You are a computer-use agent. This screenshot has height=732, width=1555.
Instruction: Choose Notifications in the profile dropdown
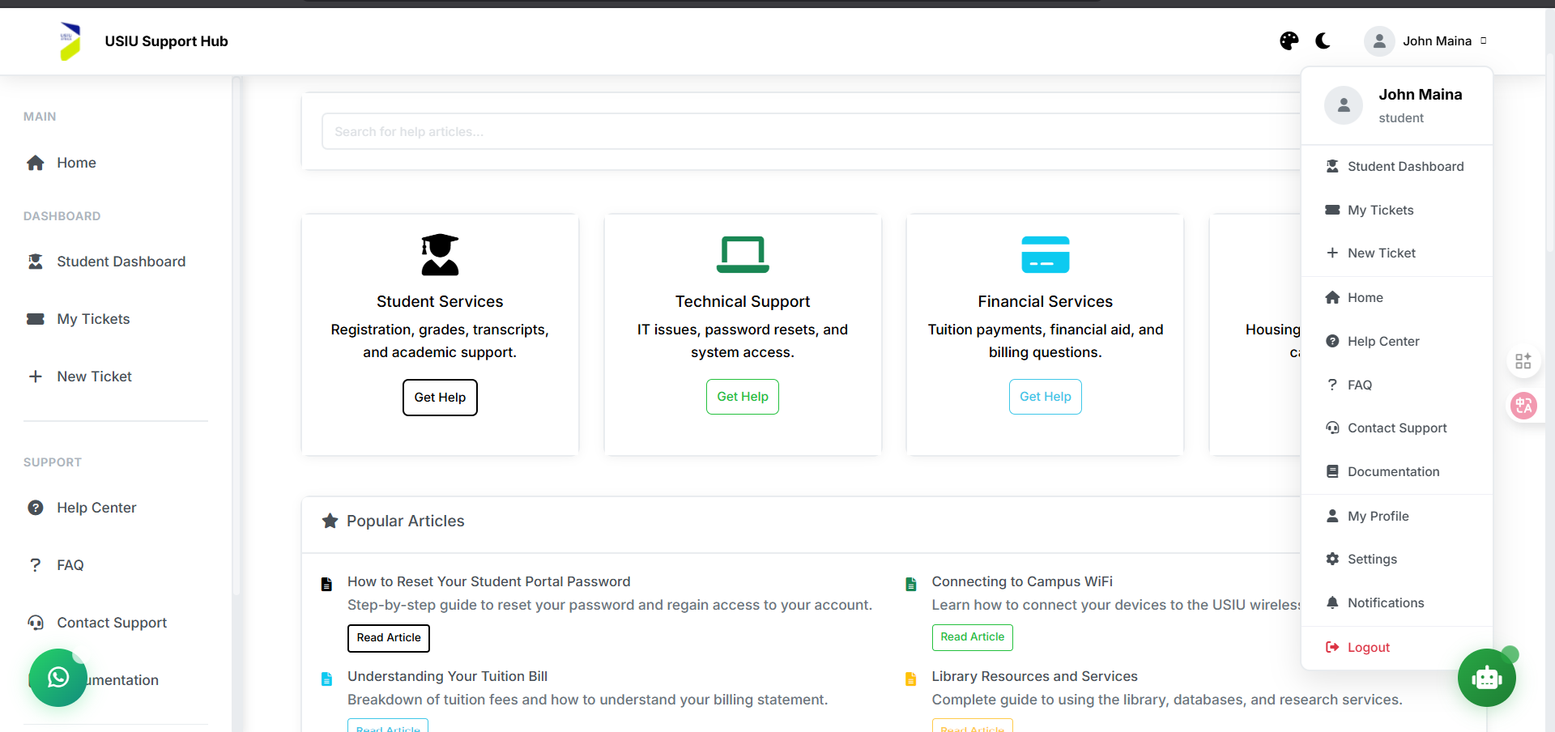pos(1385,602)
